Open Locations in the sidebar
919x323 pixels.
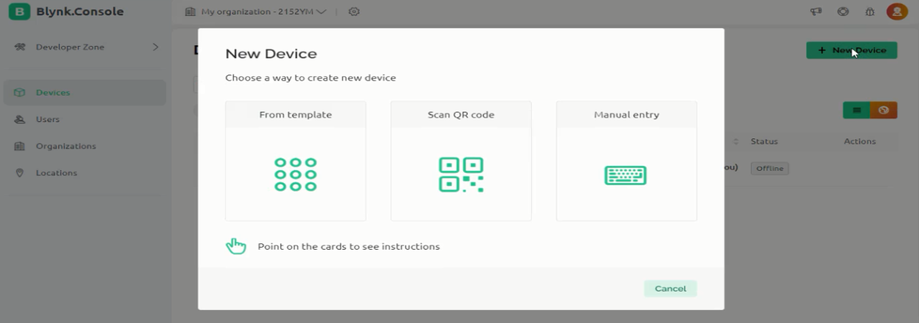[x=85, y=173]
